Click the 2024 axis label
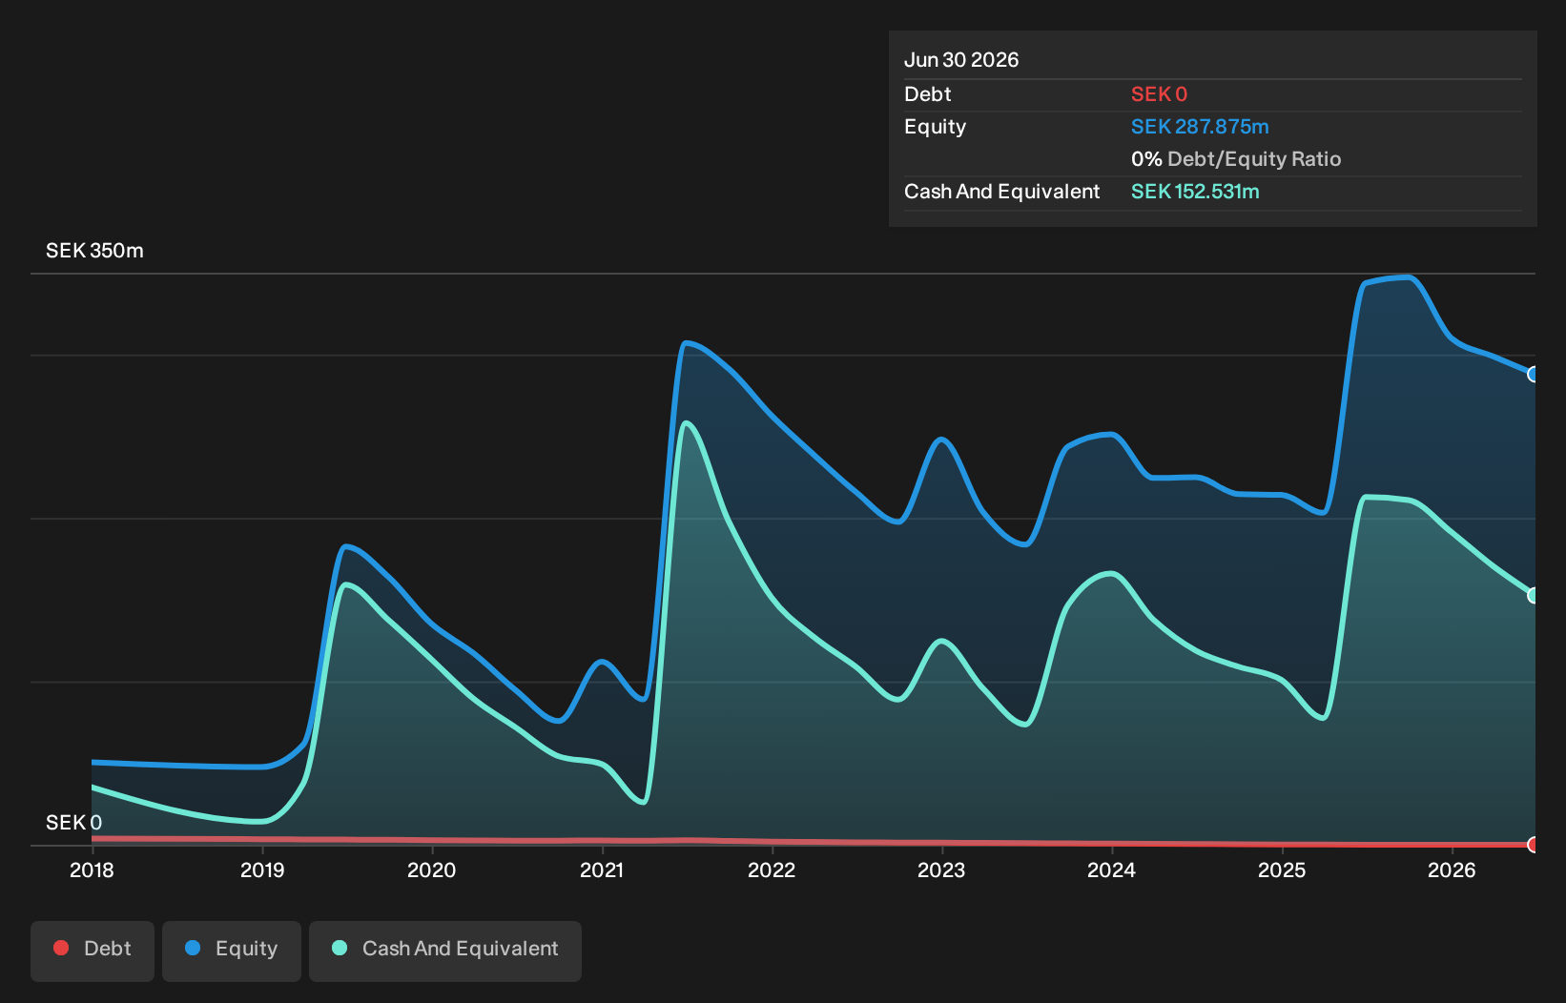The height and width of the screenshot is (1003, 1566). pos(1112,870)
